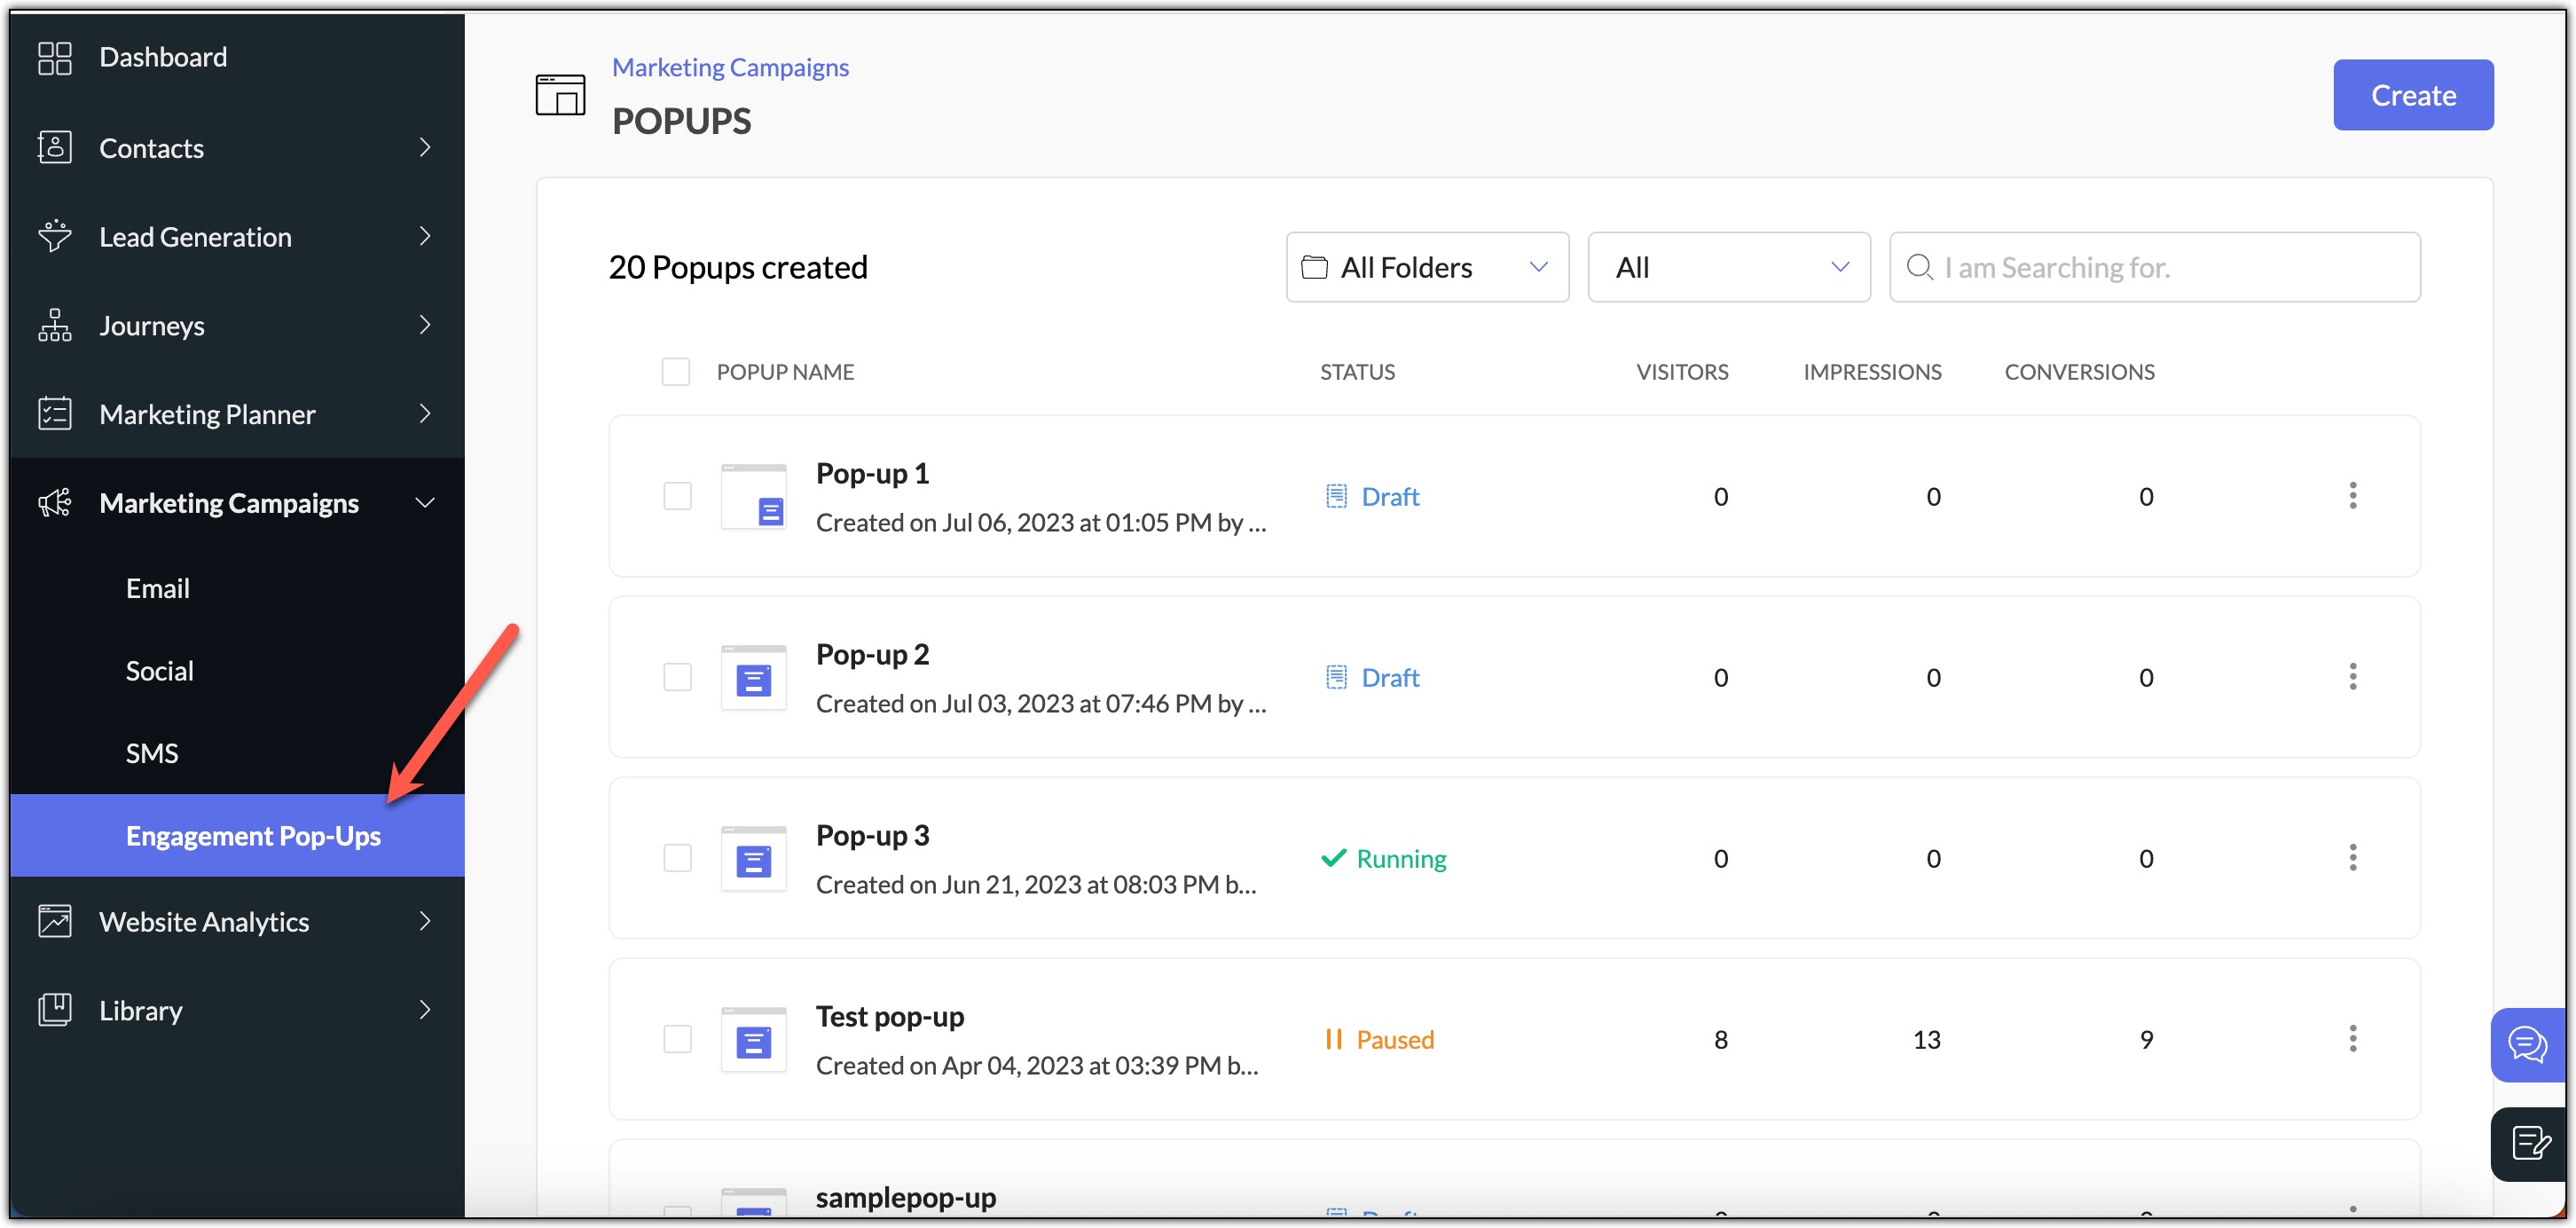Expand the Marketing Planner submenu chevron

pos(426,414)
